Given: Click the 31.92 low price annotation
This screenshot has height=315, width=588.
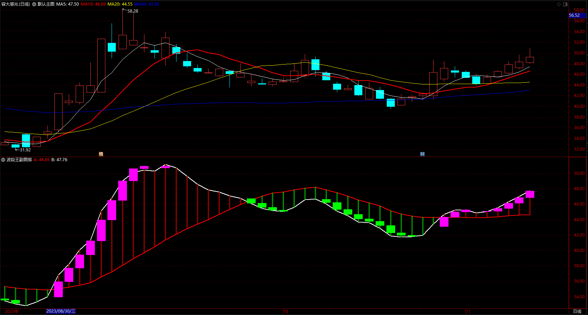Looking at the screenshot, I should (x=25, y=150).
